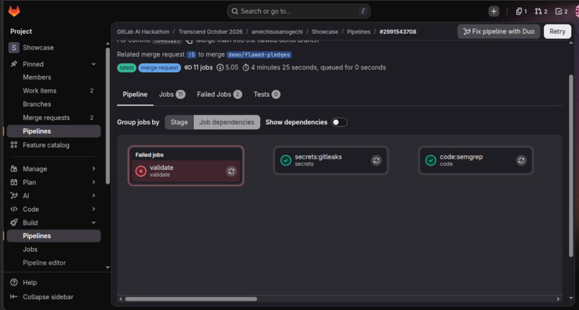Click the Feature catalog icon

point(14,145)
